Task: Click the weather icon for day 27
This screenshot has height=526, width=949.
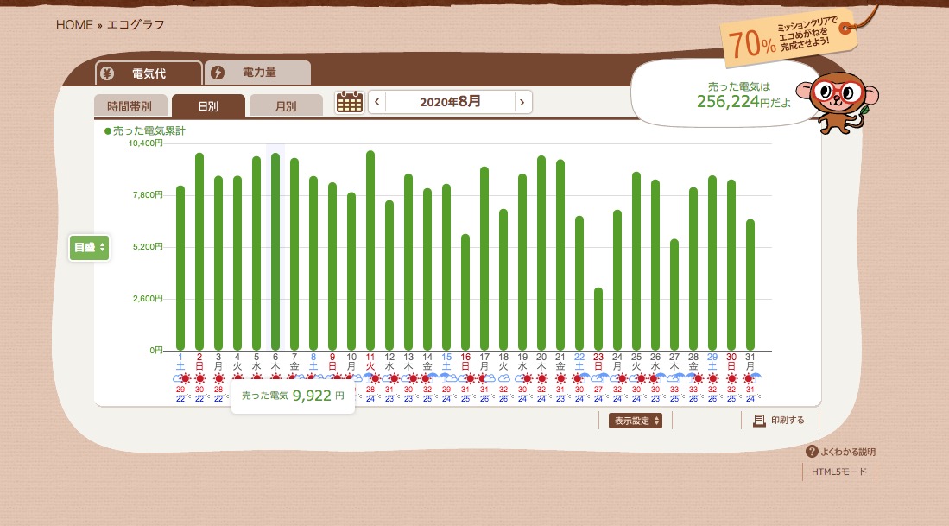Action: click(x=674, y=378)
